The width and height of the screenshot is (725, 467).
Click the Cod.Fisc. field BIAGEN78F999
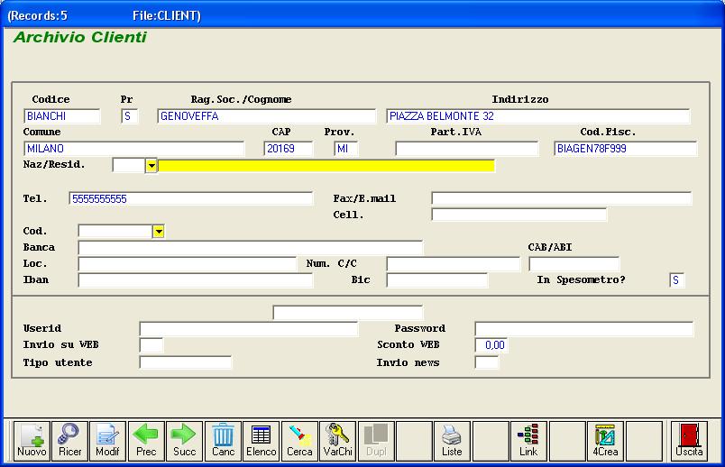pos(626,149)
